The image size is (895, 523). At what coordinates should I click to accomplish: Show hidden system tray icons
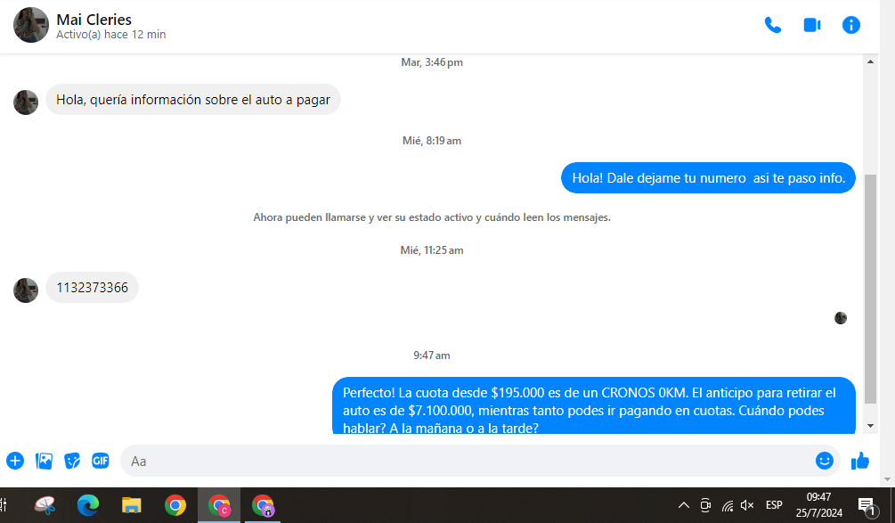(x=684, y=505)
